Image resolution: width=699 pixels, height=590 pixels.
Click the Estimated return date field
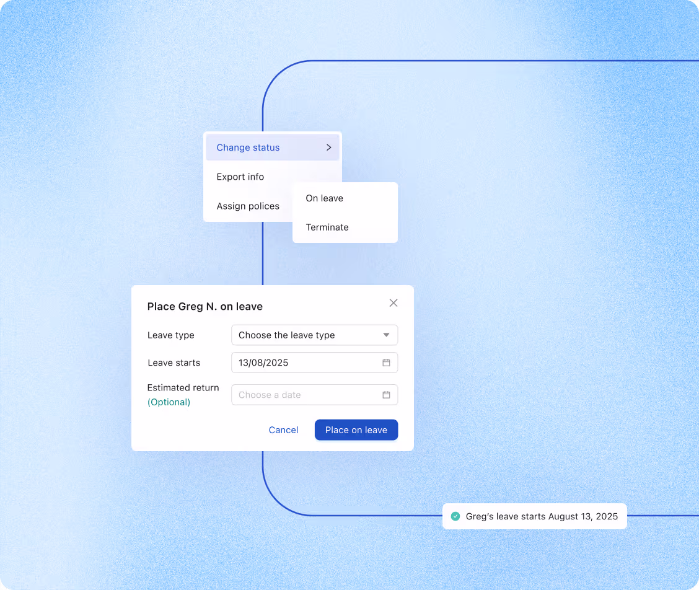(x=314, y=395)
